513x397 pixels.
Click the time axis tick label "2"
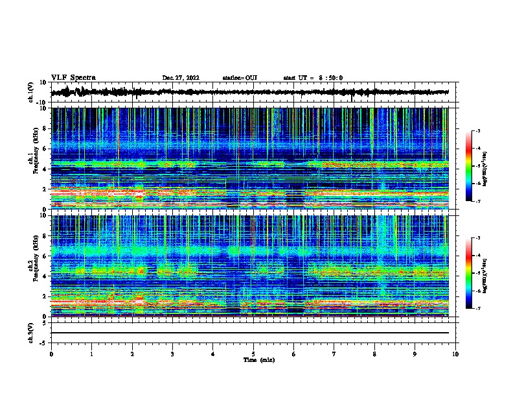(132, 354)
